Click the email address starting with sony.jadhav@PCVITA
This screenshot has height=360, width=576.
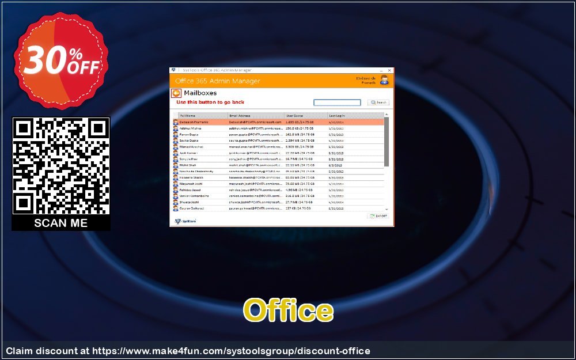pos(256,159)
